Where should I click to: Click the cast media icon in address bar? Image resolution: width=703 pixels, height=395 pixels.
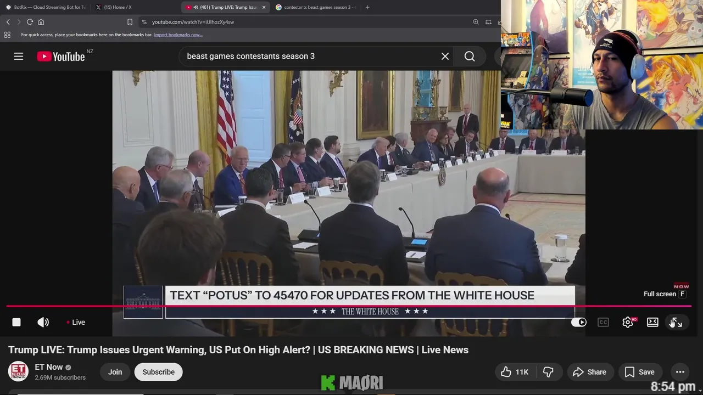click(488, 22)
